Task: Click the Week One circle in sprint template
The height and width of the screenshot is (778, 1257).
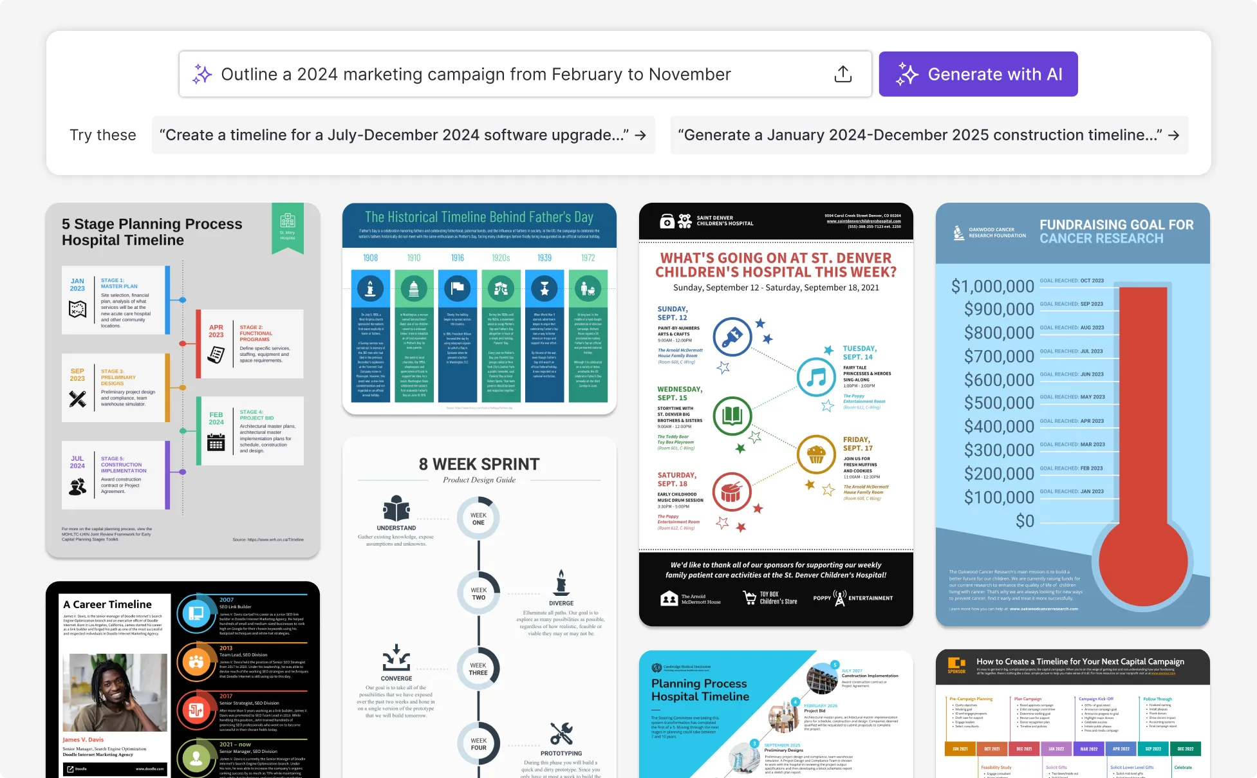Action: tap(478, 518)
